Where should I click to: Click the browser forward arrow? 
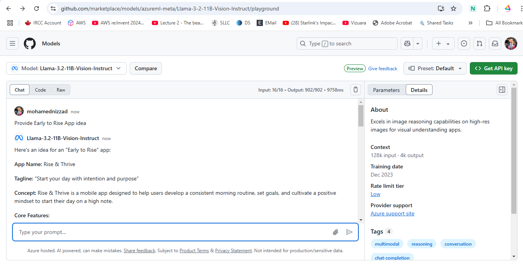tap(23, 9)
